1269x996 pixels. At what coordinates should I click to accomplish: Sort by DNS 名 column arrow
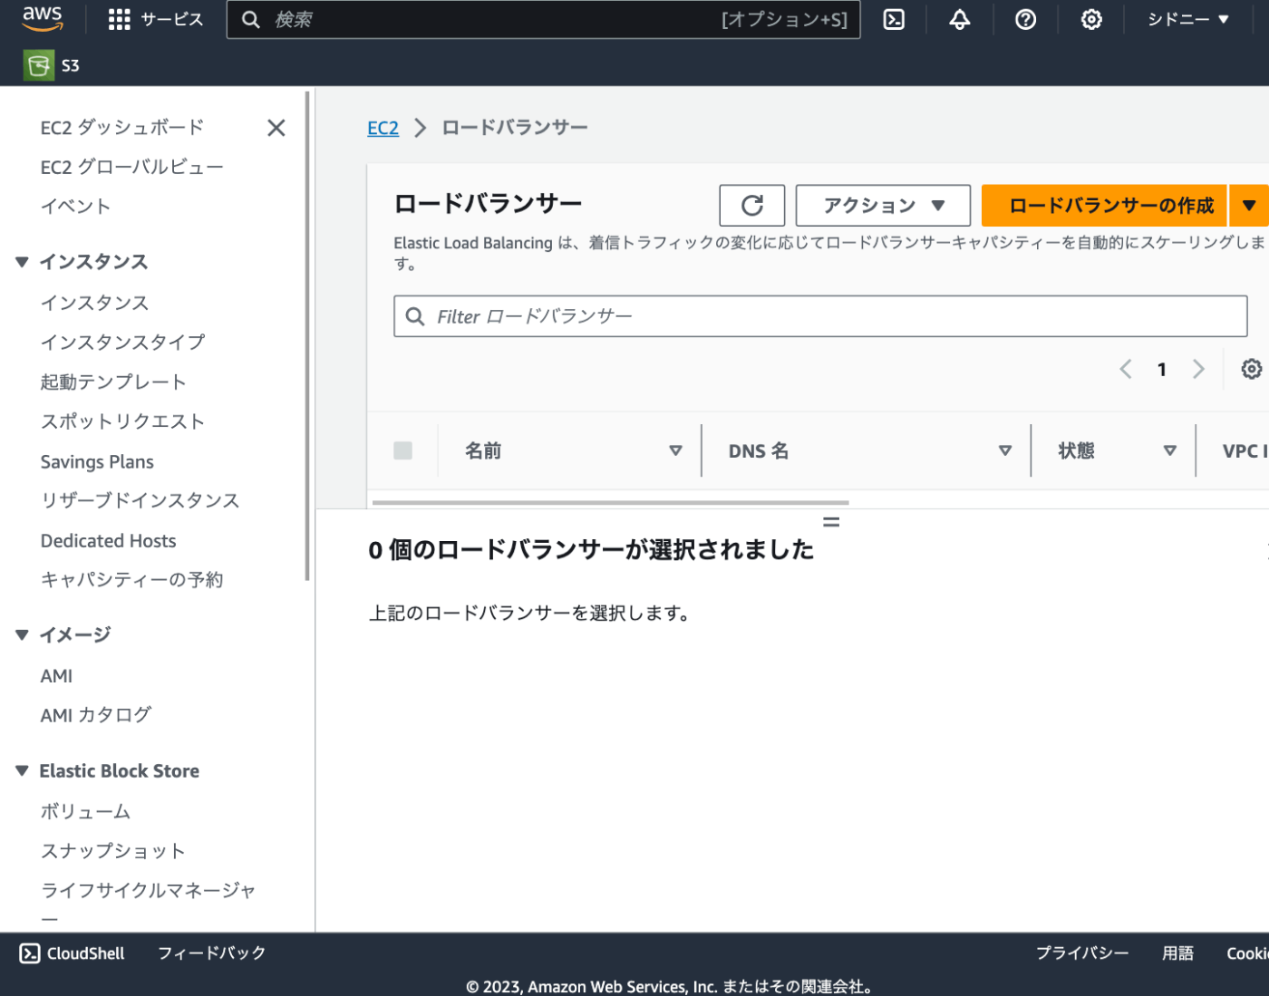(1004, 450)
